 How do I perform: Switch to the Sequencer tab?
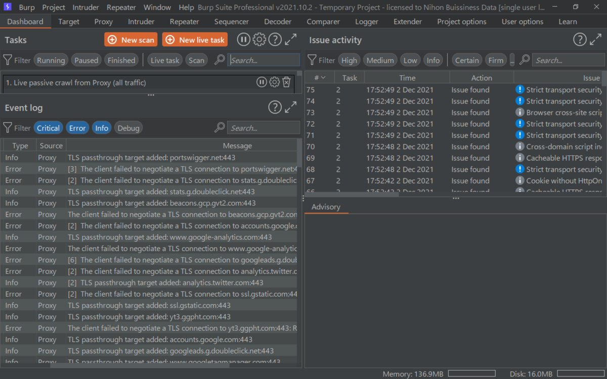pyautogui.click(x=231, y=22)
